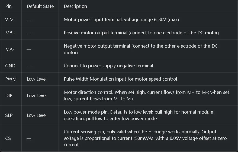Viewport: 238px width, 152px height.
Task: Click the SLP Low Level default state
Action: tap(37, 115)
